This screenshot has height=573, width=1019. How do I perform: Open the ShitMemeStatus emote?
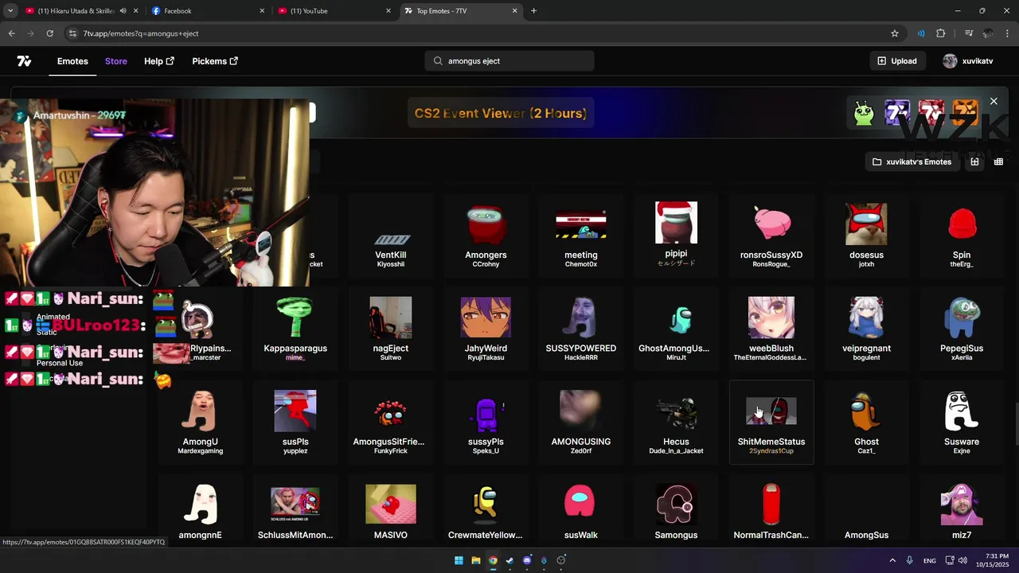(x=771, y=423)
